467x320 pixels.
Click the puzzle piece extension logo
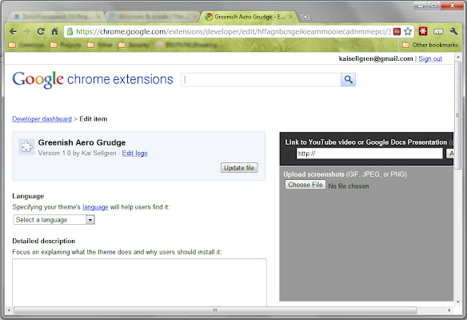(26, 147)
